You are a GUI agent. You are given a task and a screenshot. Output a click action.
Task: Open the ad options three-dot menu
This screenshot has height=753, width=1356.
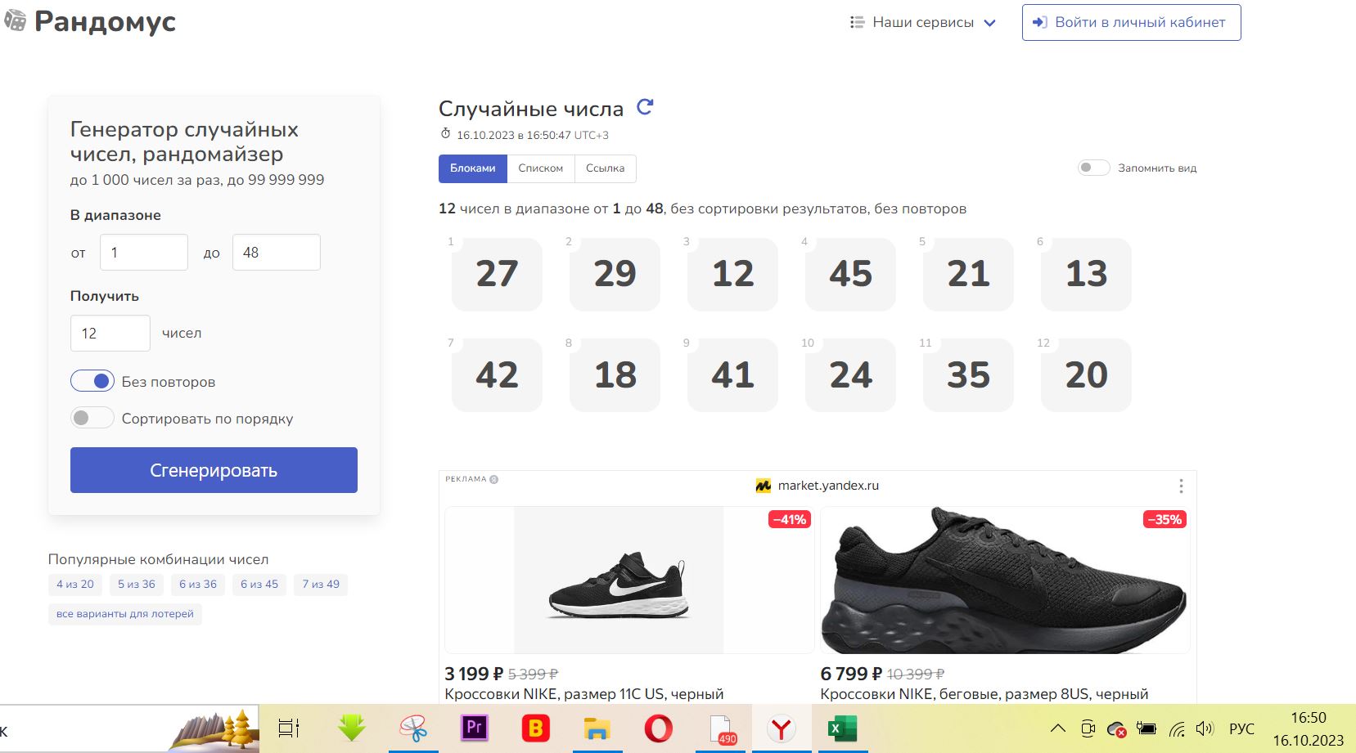pyautogui.click(x=1181, y=486)
